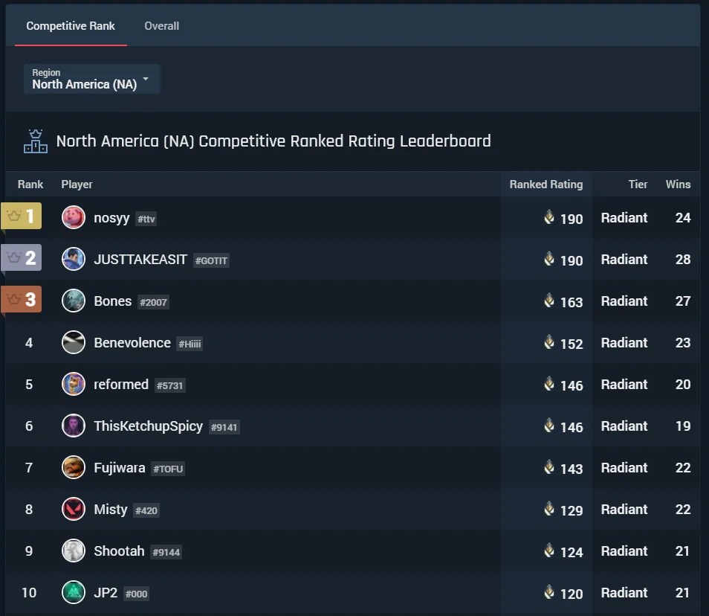Open player profile reformed
The image size is (709, 616).
[120, 385]
